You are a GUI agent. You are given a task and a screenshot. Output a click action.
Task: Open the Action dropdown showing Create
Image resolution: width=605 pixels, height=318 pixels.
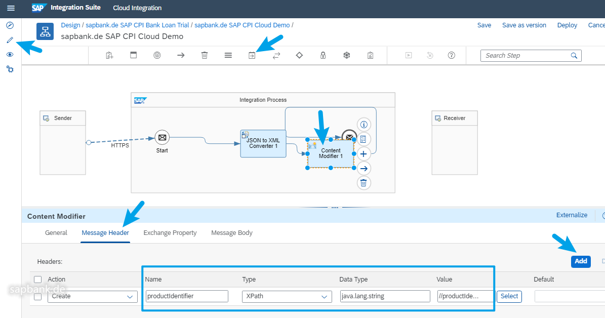click(x=93, y=296)
